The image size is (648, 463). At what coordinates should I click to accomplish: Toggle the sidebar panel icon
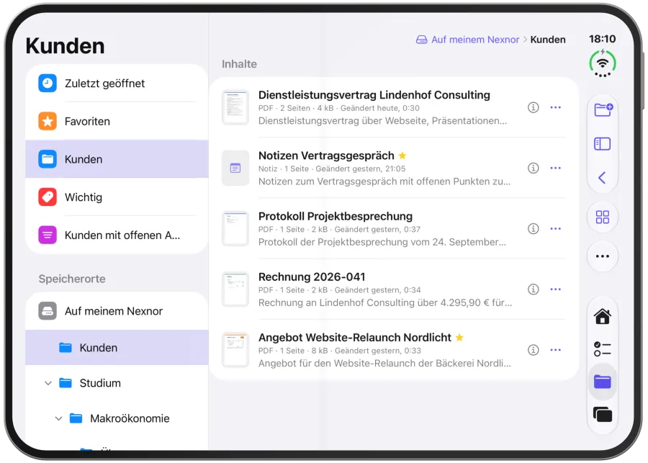(x=602, y=144)
